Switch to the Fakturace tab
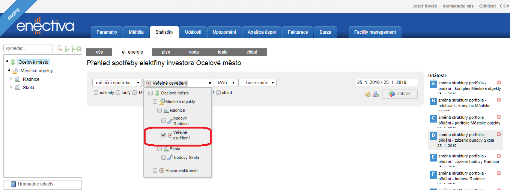 pyautogui.click(x=298, y=32)
